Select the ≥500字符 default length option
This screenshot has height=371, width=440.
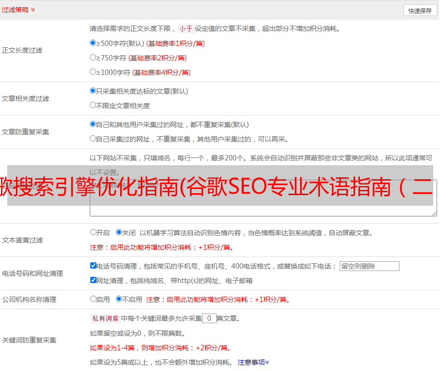point(93,43)
